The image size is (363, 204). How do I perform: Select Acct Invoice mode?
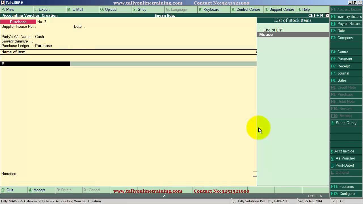point(346,151)
